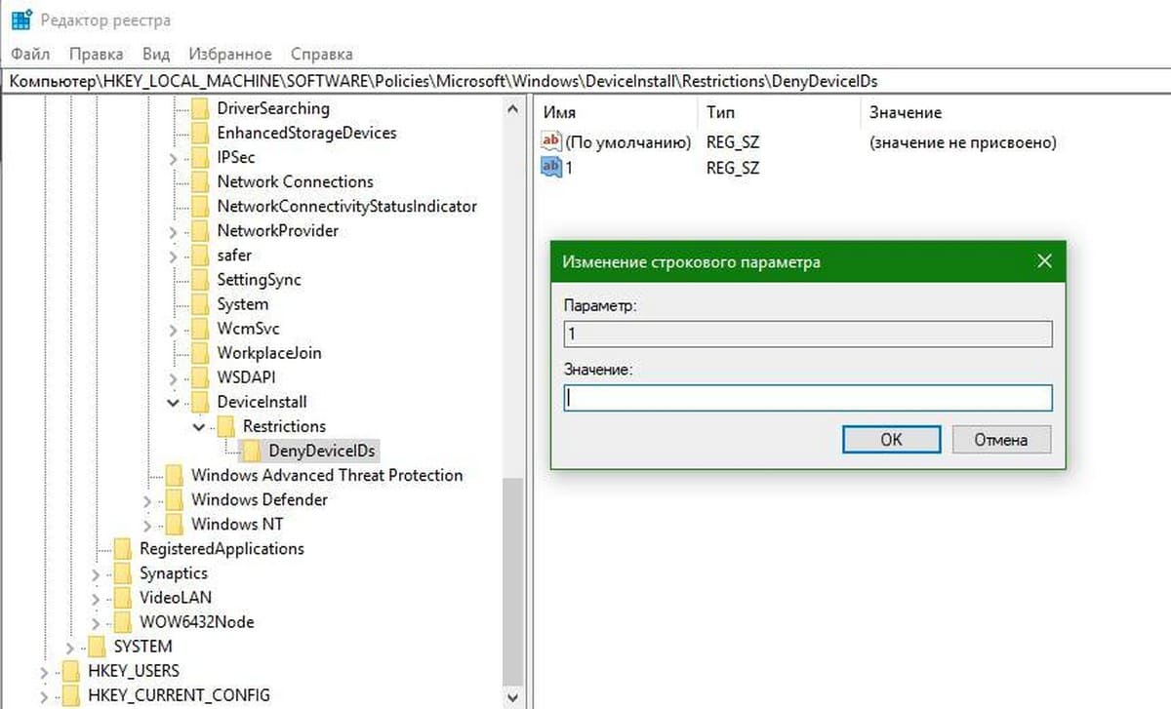The image size is (1171, 709).
Task: Select the REG_SZ type of value 1
Action: [733, 168]
